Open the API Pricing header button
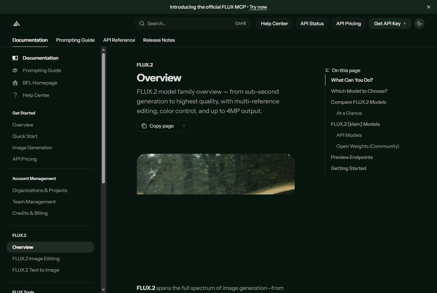 click(348, 23)
